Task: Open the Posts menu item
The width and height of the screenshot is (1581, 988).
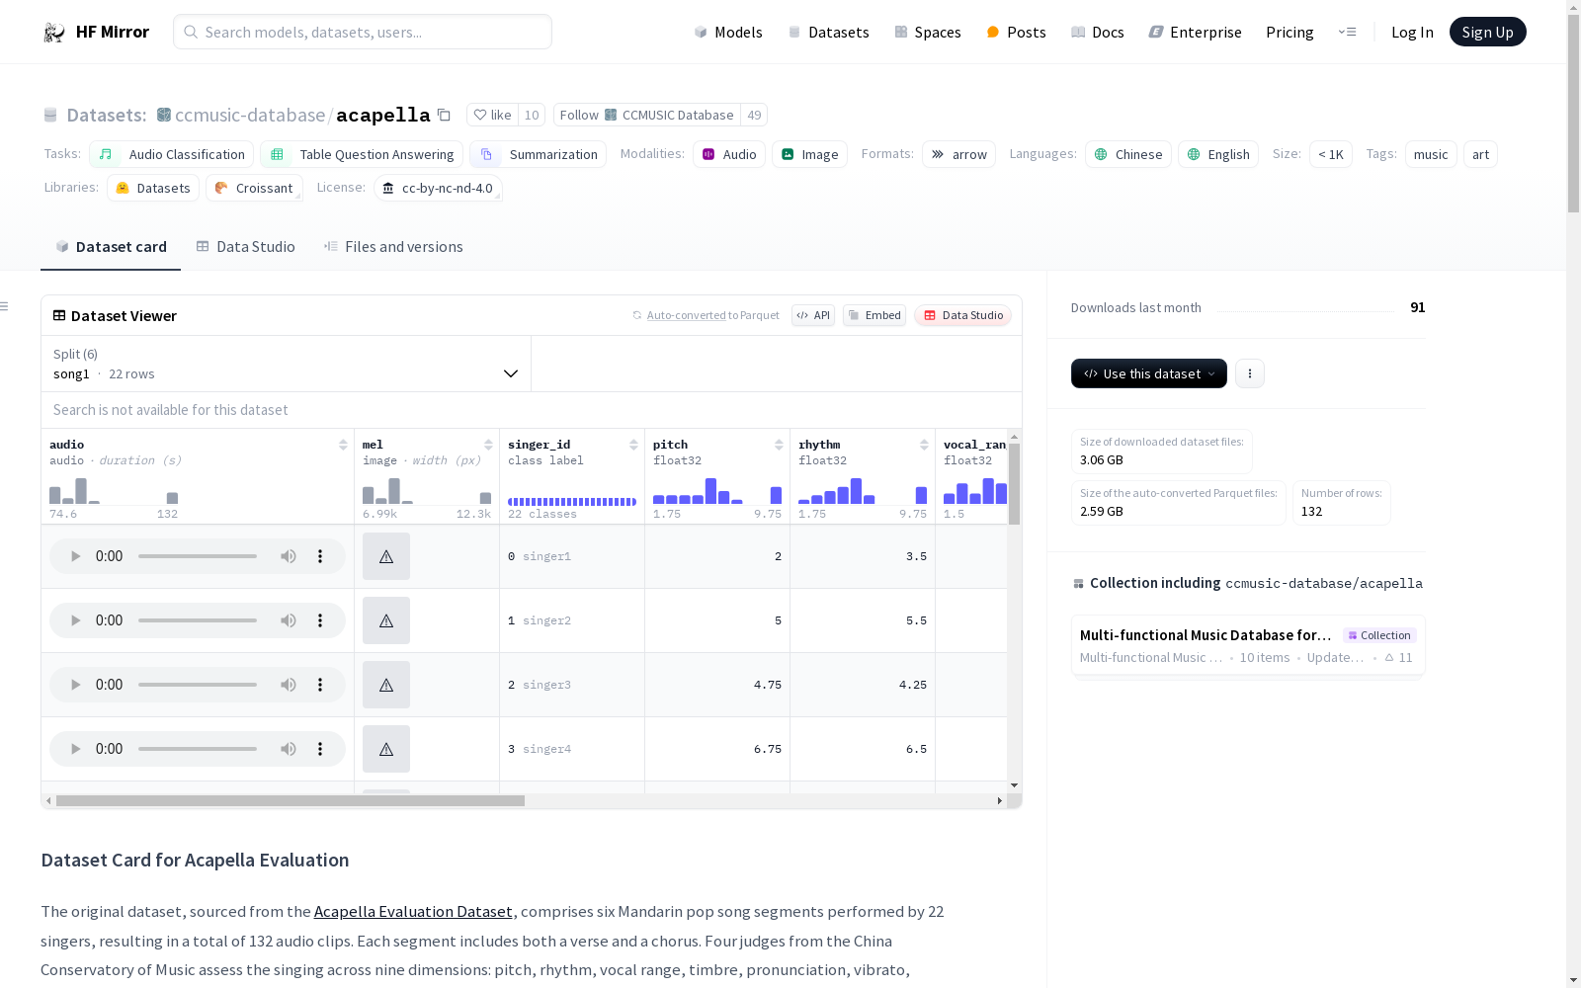Action: coord(1016,32)
